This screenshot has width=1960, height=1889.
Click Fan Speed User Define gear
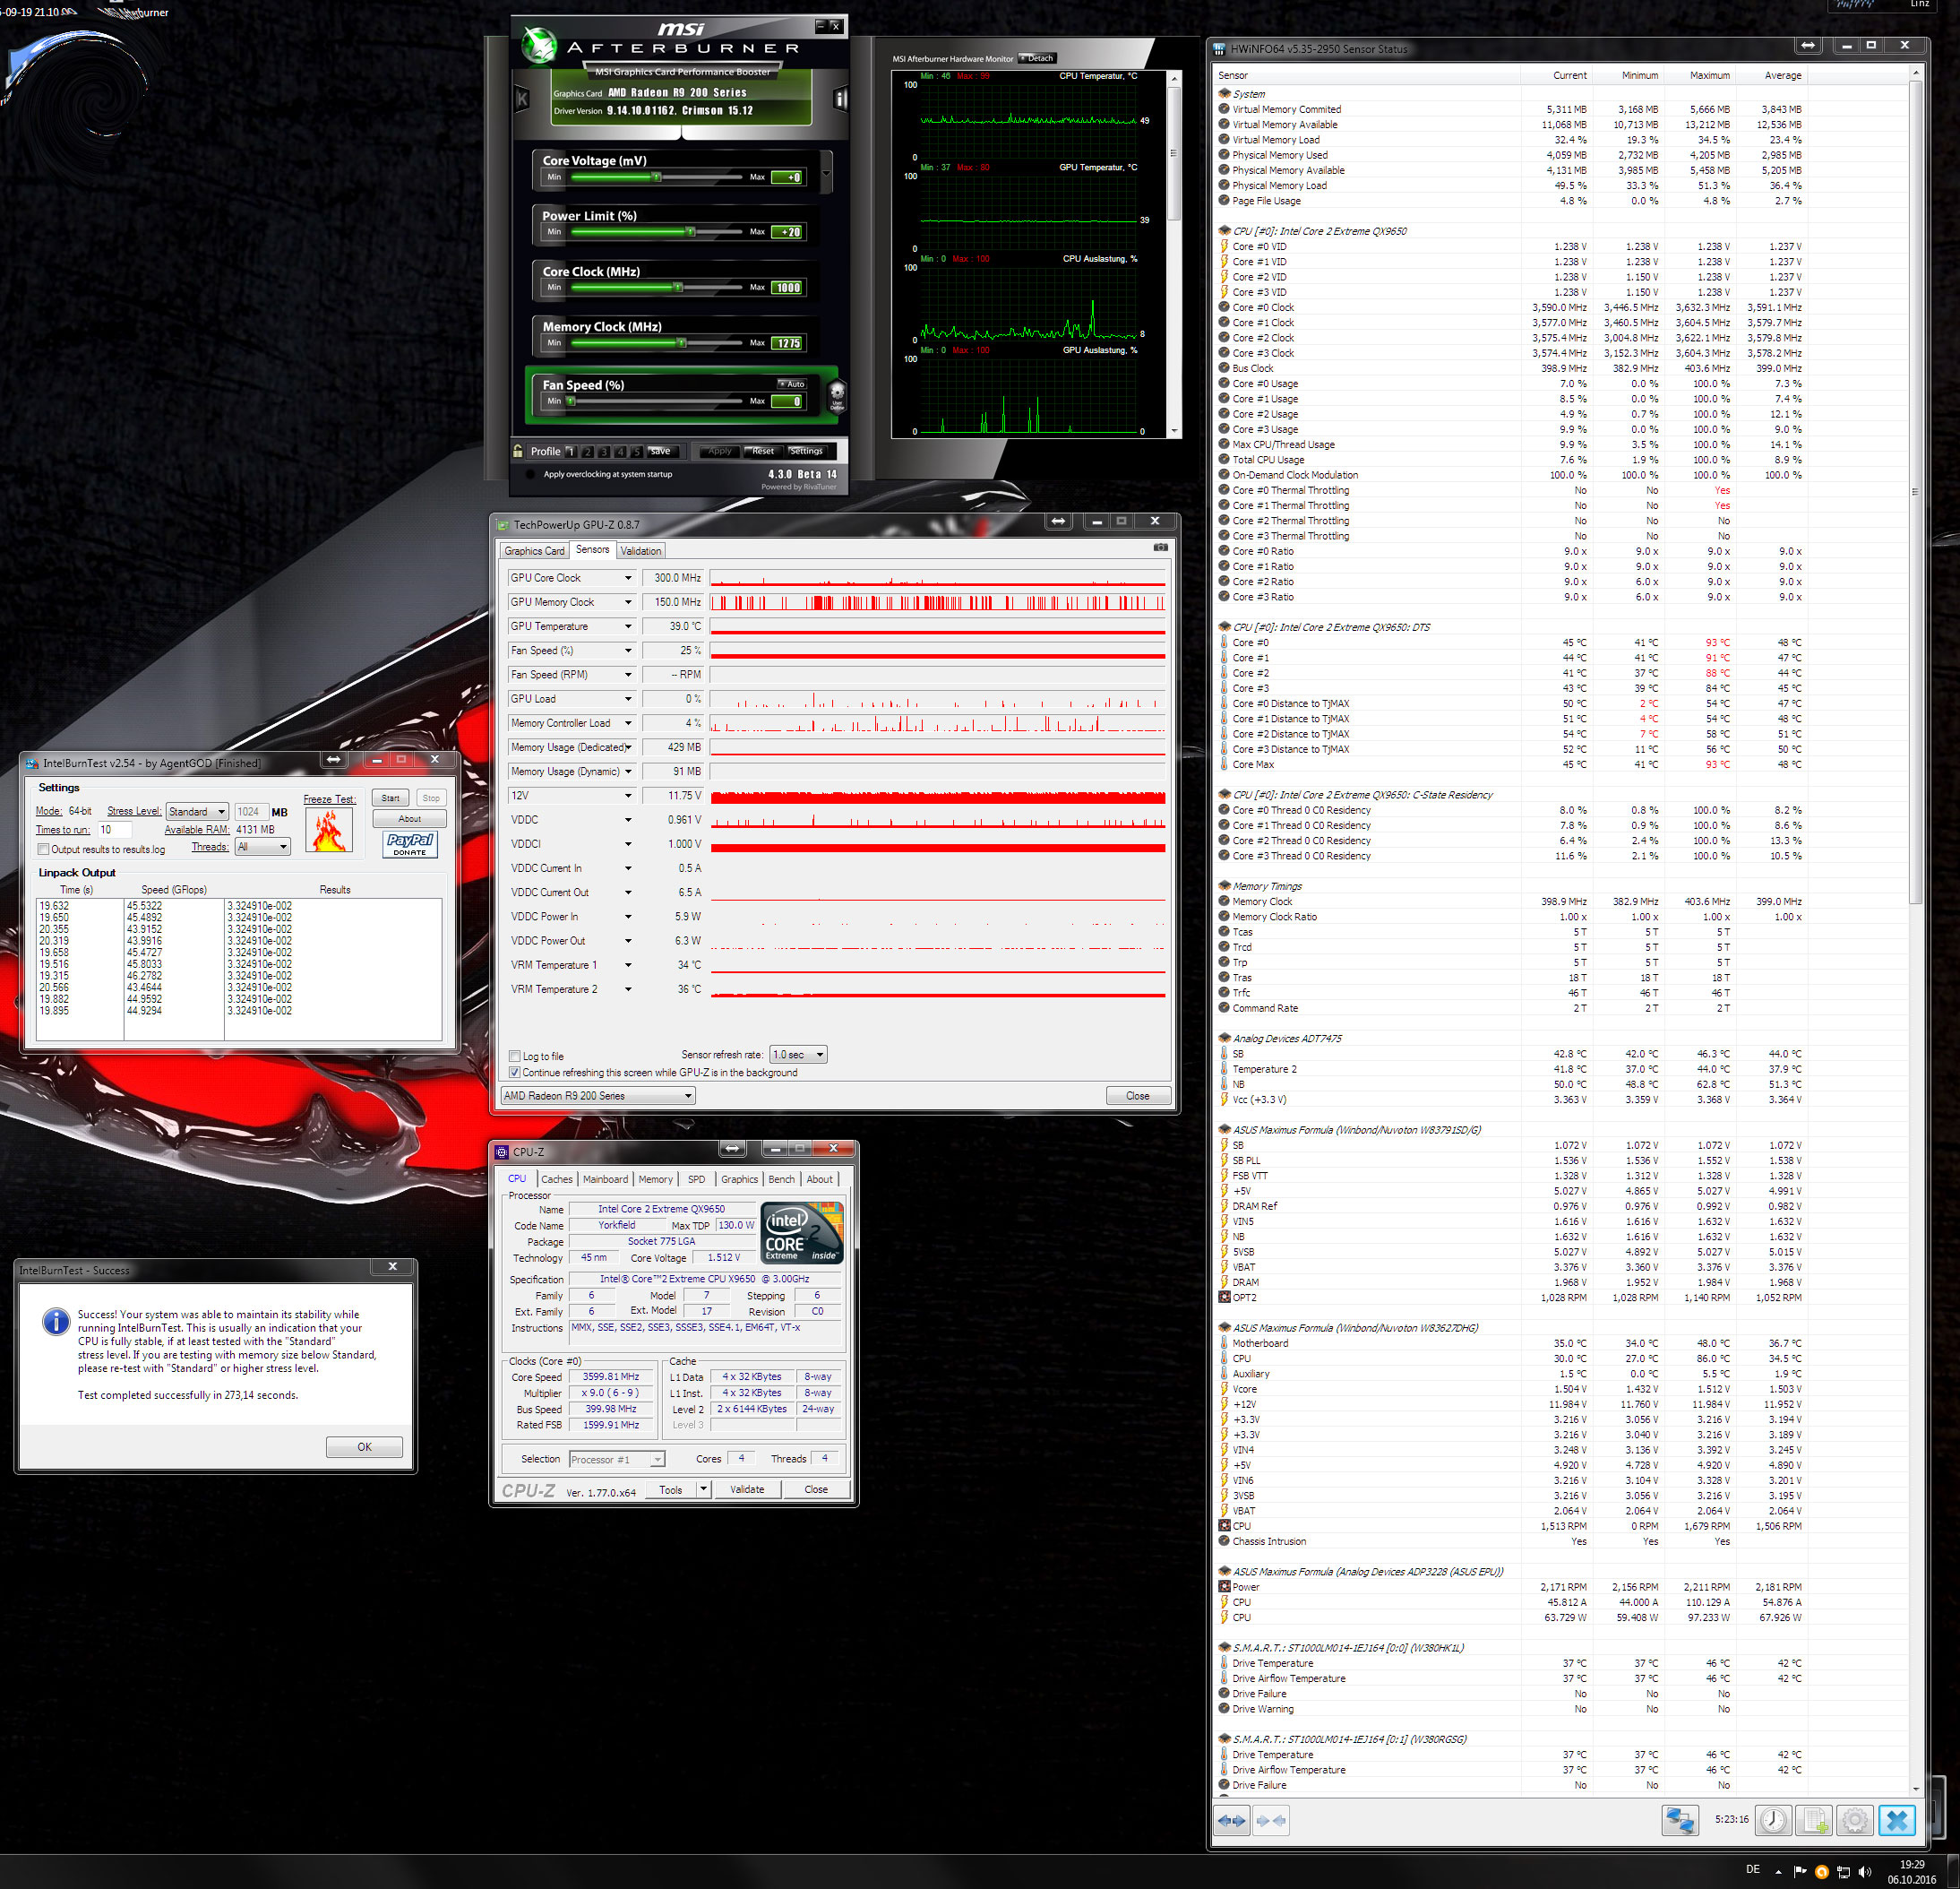click(837, 394)
